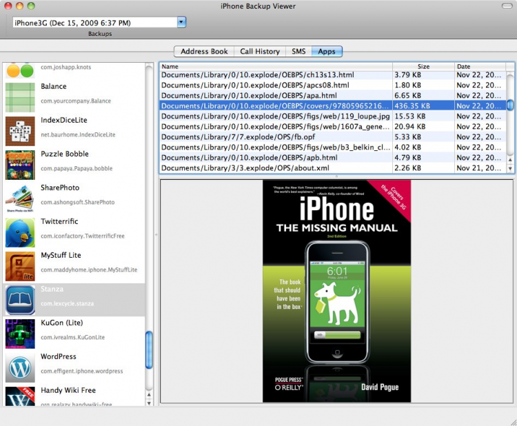Screen dimensions: 517x426
Task: Click the Nov 21 date cell
Action: point(478,168)
